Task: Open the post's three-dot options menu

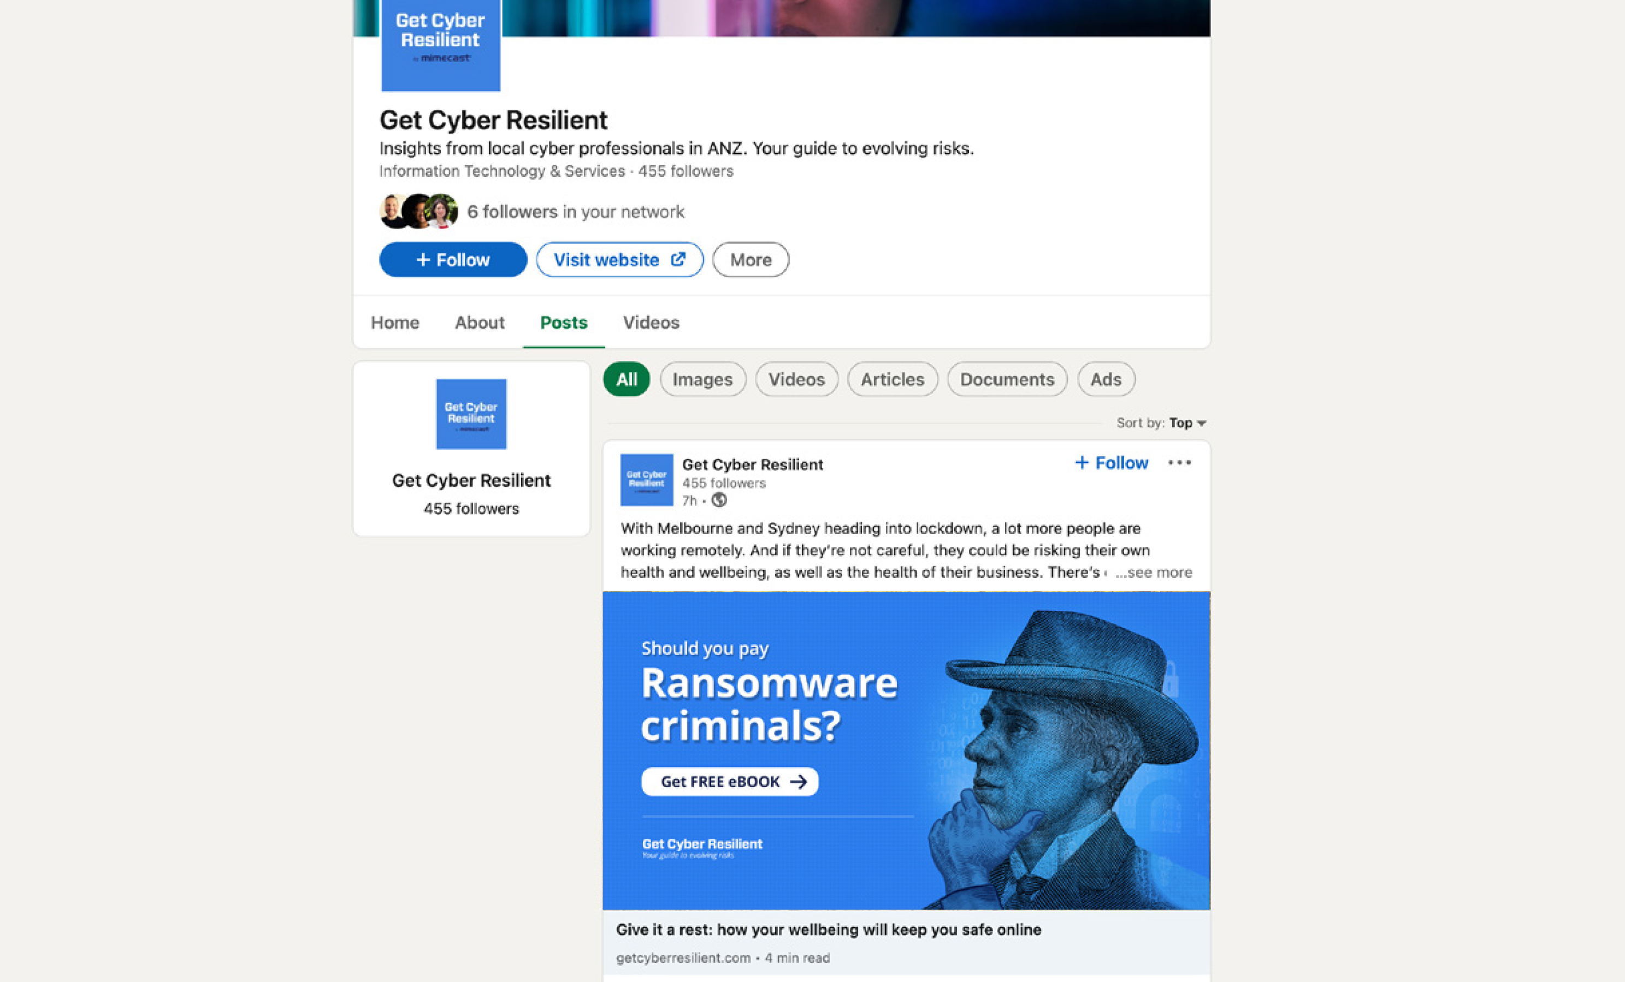Action: [x=1179, y=463]
